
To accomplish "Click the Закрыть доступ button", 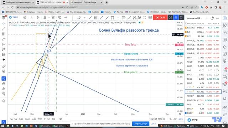I will (141, 124).
